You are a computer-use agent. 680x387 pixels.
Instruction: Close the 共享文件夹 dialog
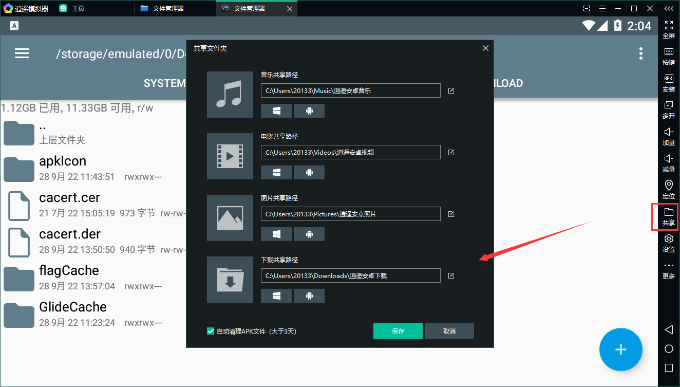tap(485, 48)
